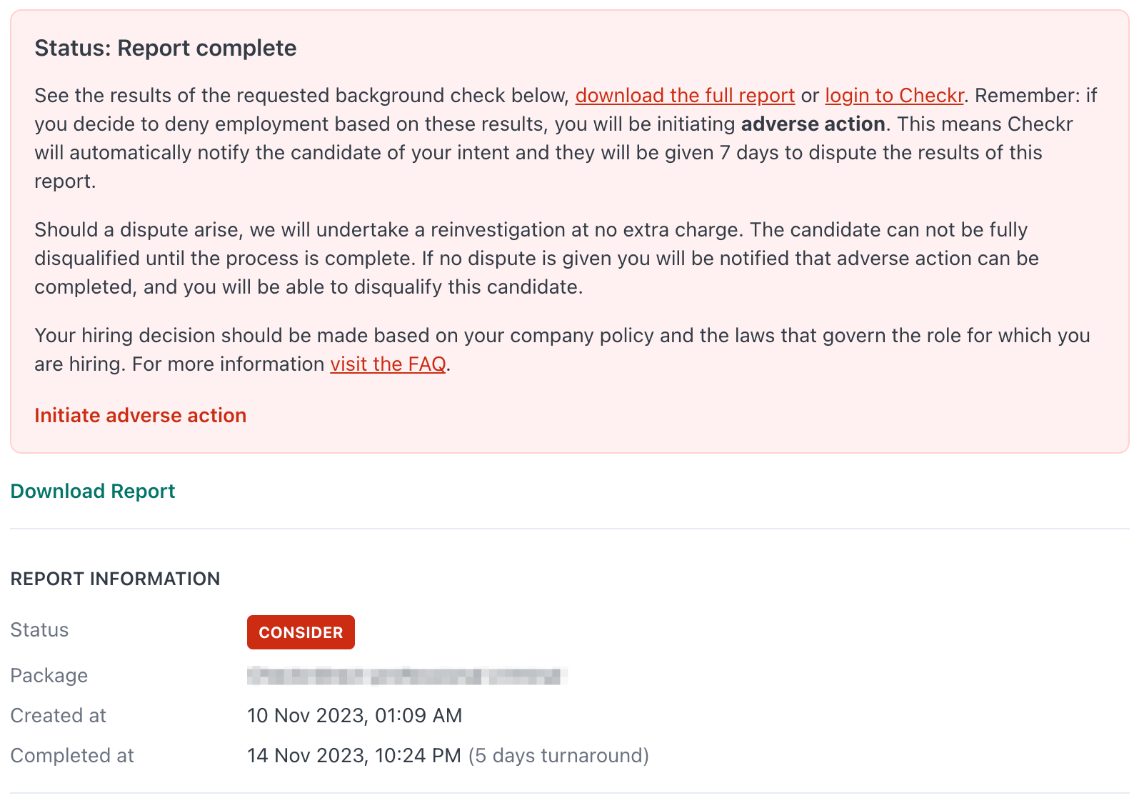Click 'Initiate adverse action'

[141, 416]
